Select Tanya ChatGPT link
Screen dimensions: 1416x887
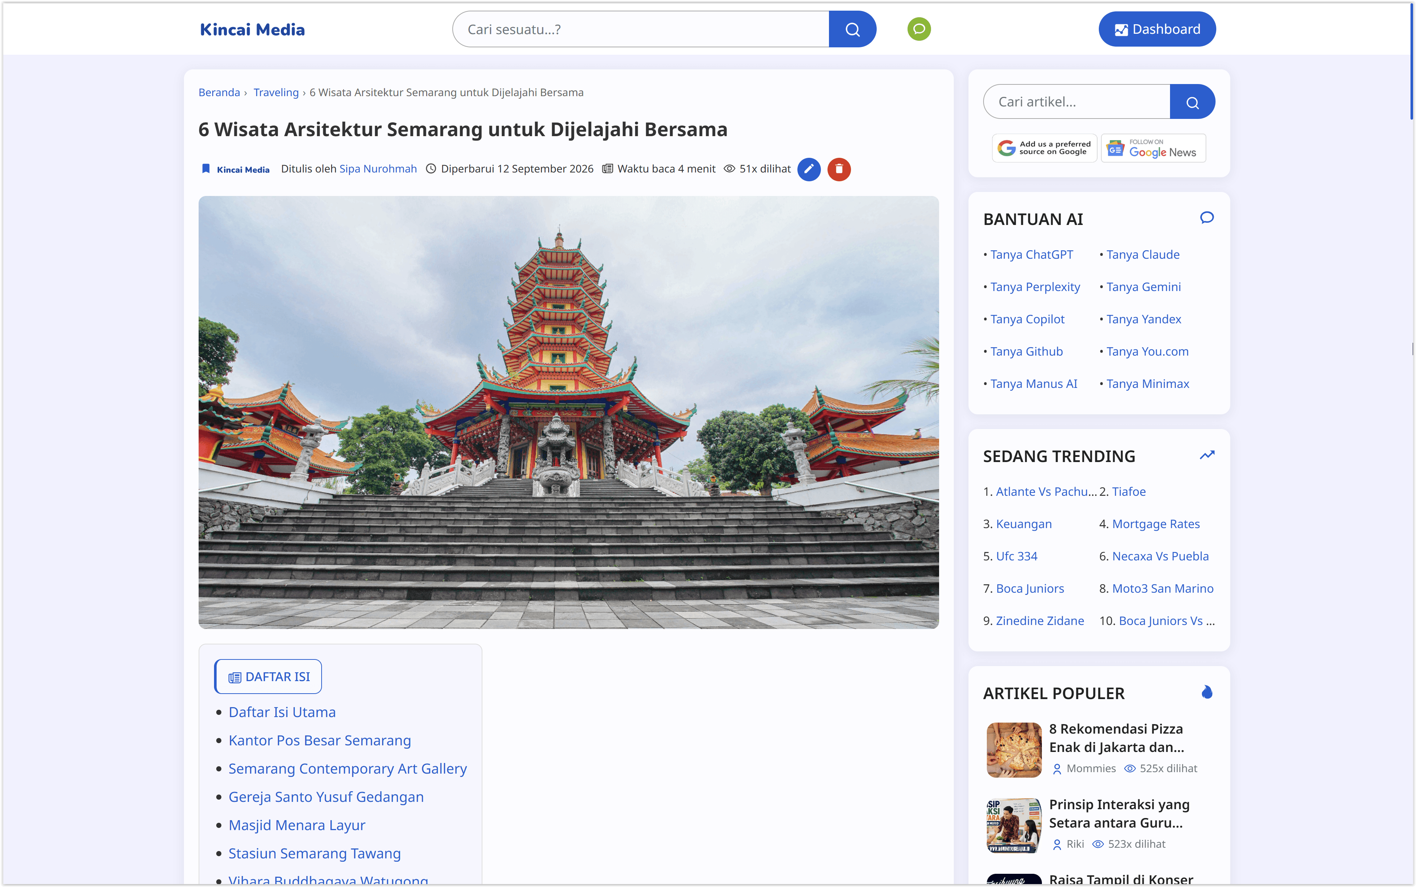point(1032,255)
